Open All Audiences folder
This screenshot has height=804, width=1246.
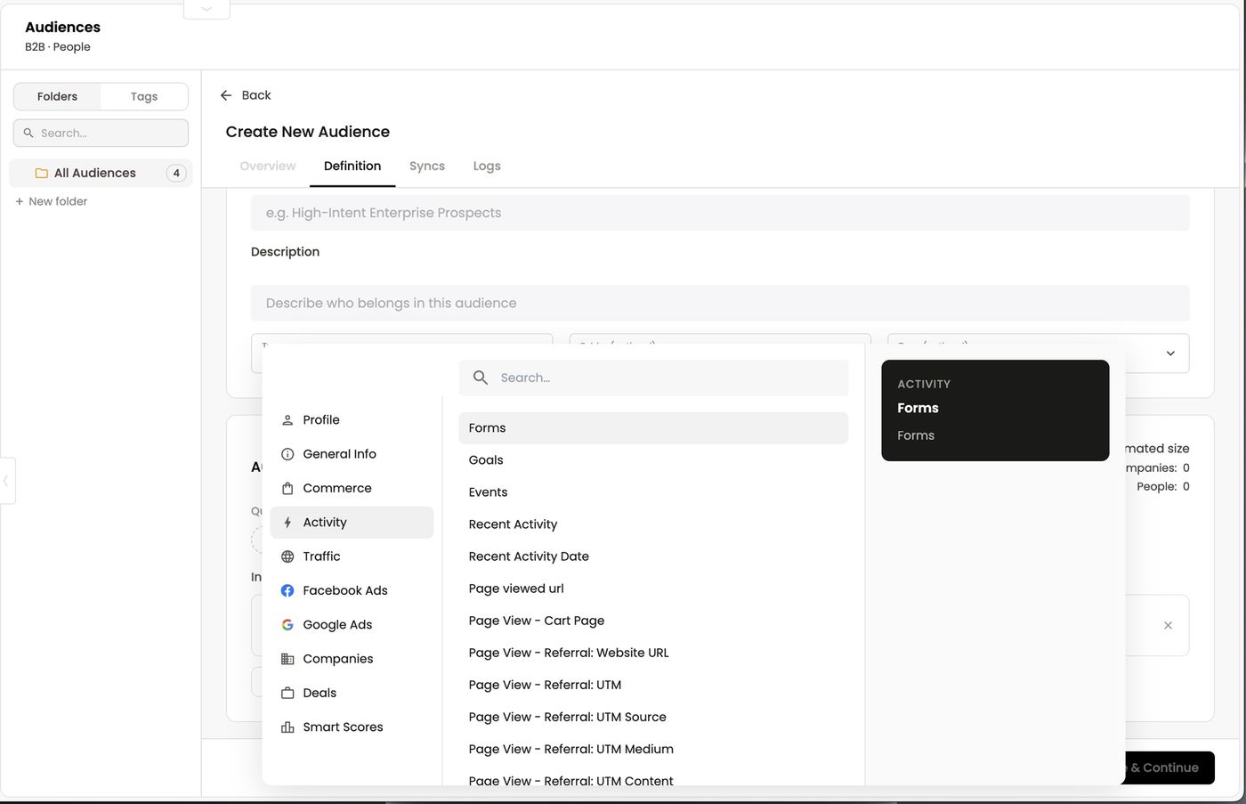coord(101,173)
